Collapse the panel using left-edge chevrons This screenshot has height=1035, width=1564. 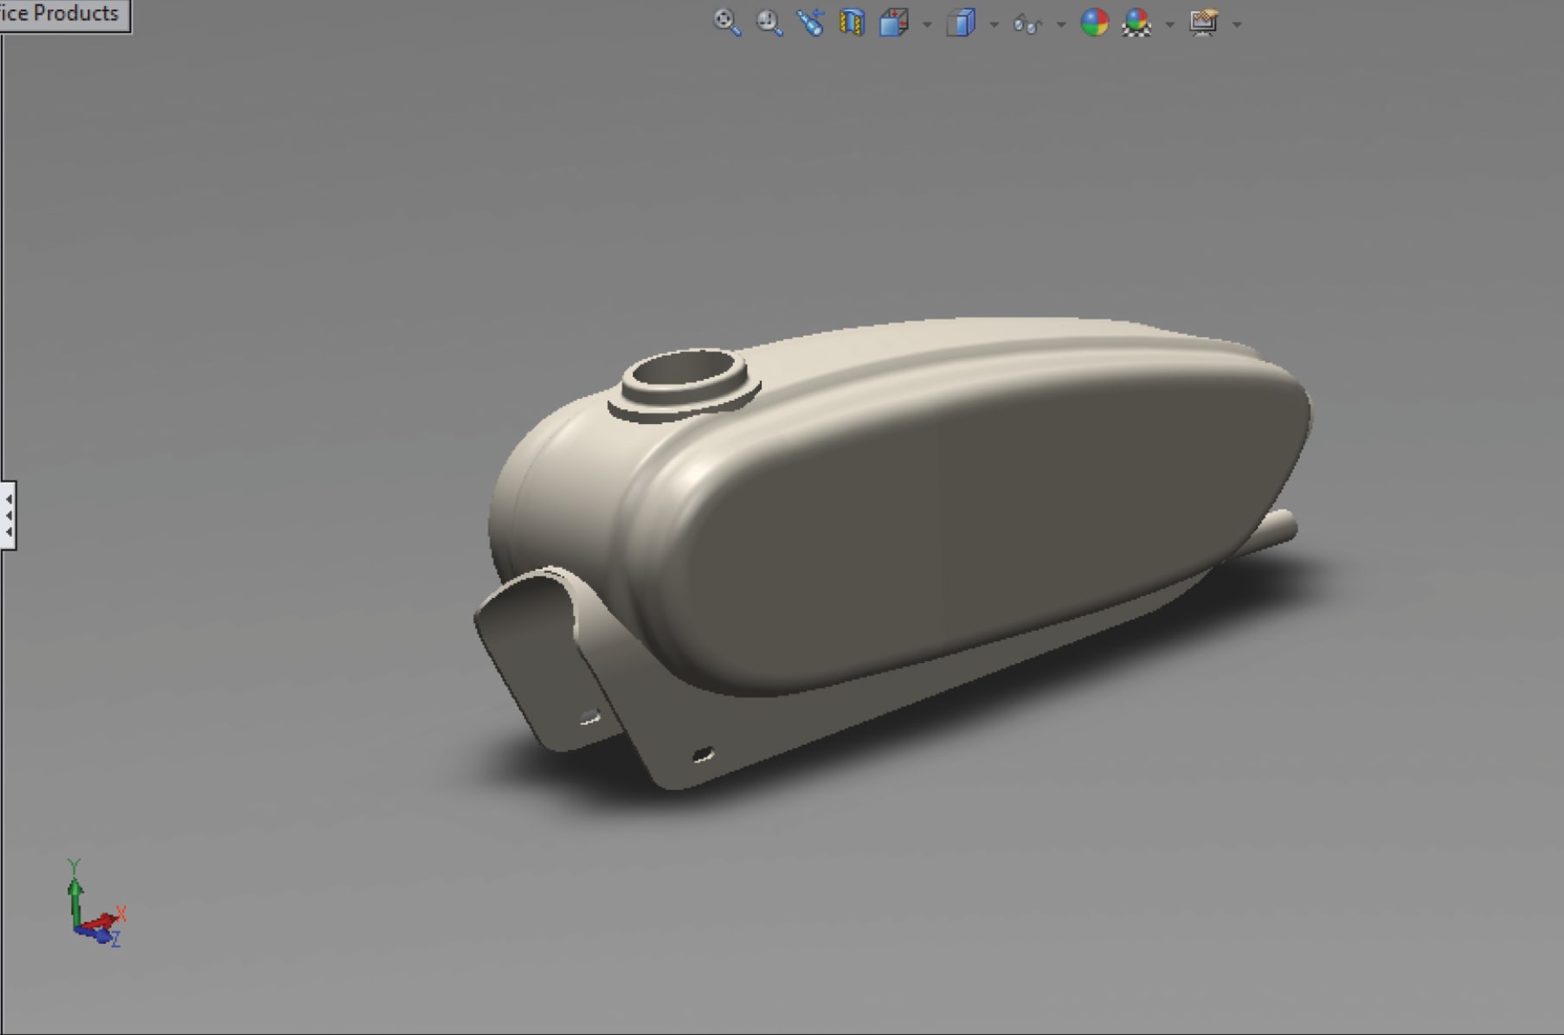pos(7,517)
